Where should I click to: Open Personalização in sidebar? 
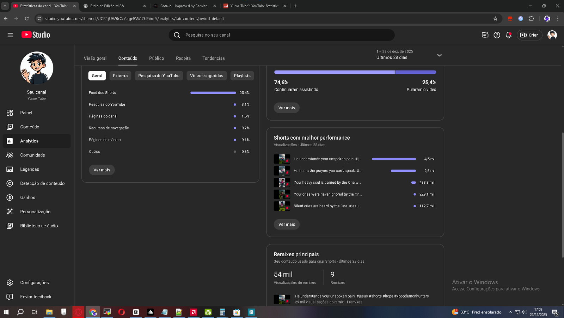coord(35,212)
